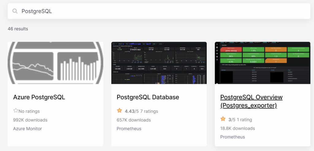
Task: Open PostgreSQL Overview (Postgres_exporter) link
Action: tap(251, 101)
